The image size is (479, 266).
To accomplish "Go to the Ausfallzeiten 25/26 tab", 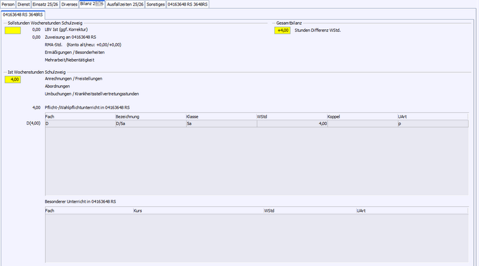I will tap(125, 4).
